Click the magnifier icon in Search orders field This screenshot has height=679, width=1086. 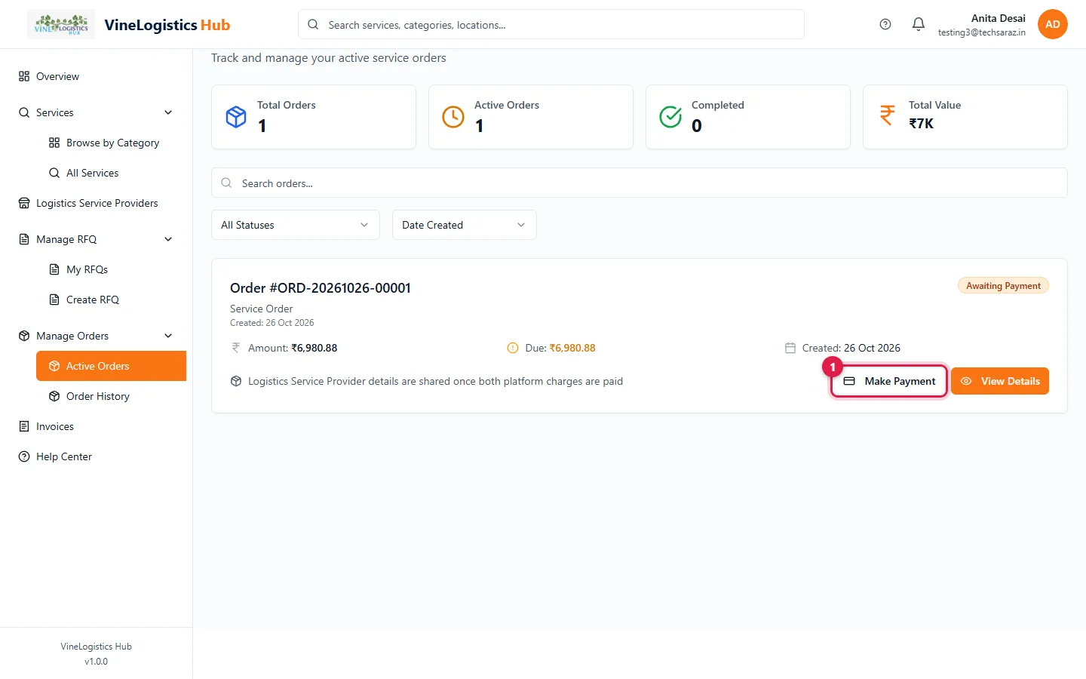tap(226, 183)
